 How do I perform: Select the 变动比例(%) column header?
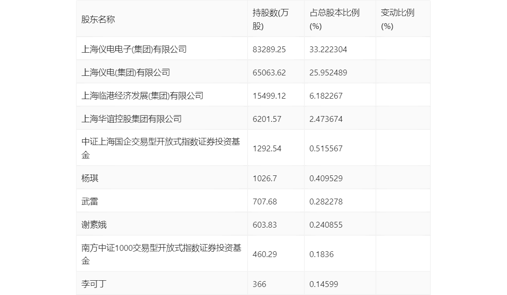pyautogui.click(x=397, y=19)
